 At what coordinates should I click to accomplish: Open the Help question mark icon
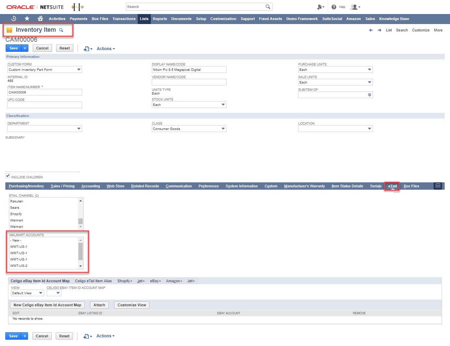334,7
